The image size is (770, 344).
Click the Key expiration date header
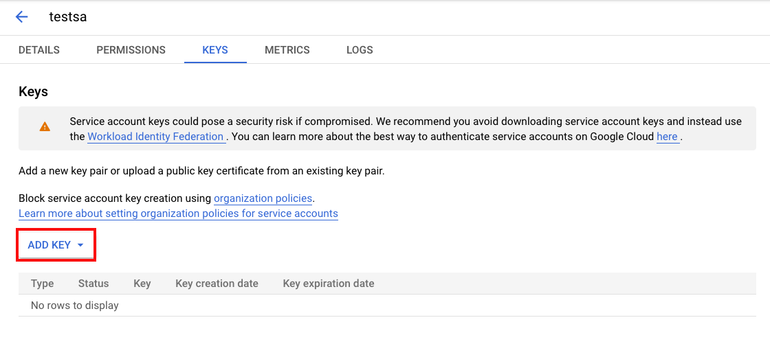(x=329, y=284)
